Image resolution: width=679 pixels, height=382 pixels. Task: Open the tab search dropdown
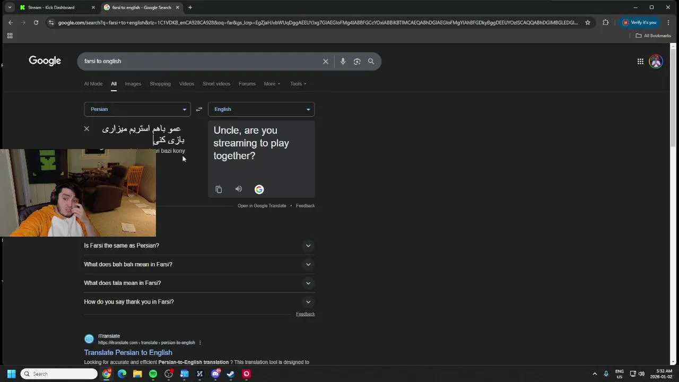click(10, 7)
